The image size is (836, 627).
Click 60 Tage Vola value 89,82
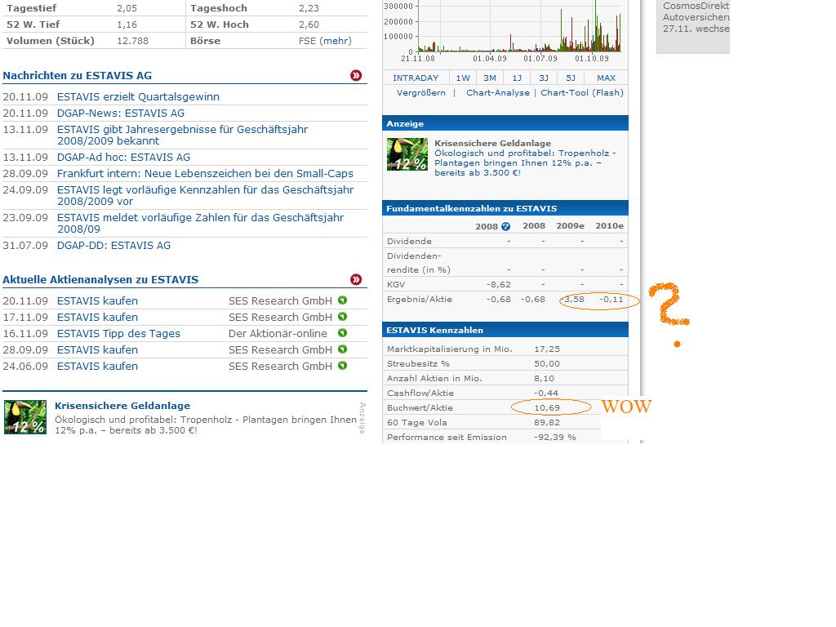point(547,423)
